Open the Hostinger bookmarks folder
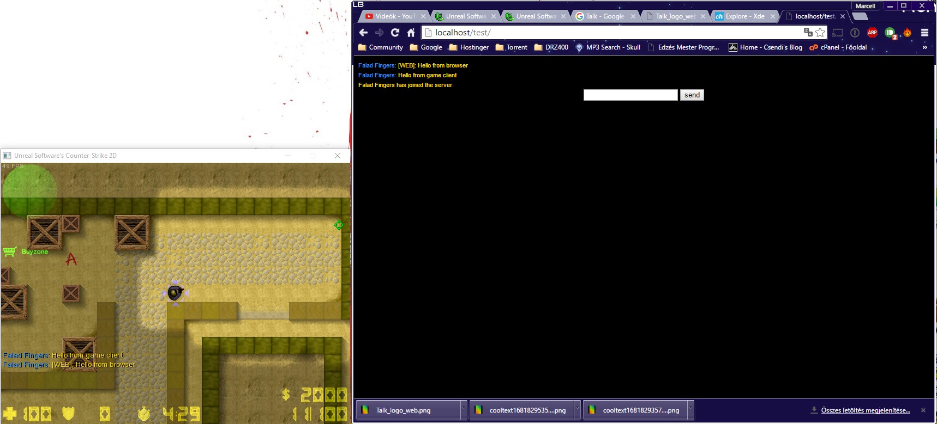Image resolution: width=937 pixels, height=424 pixels. point(469,47)
